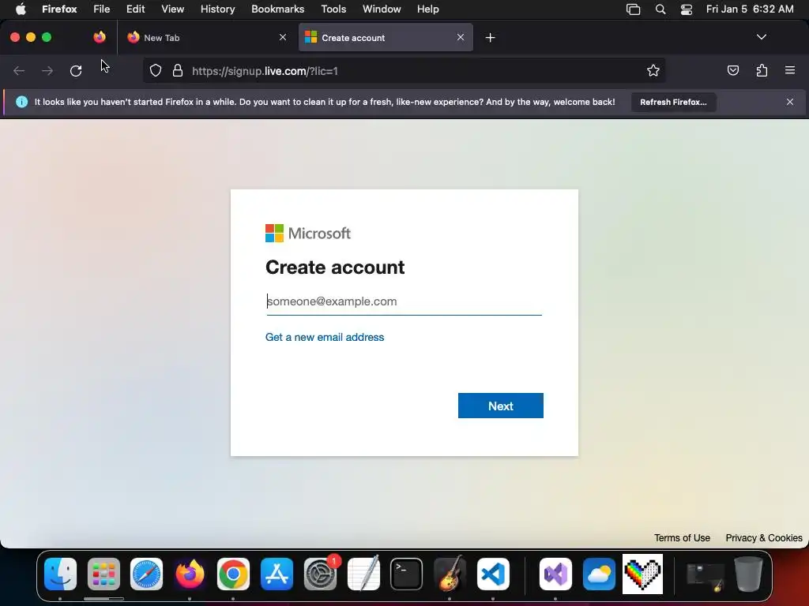
Task: Open the Trash in the Dock
Action: (749, 574)
